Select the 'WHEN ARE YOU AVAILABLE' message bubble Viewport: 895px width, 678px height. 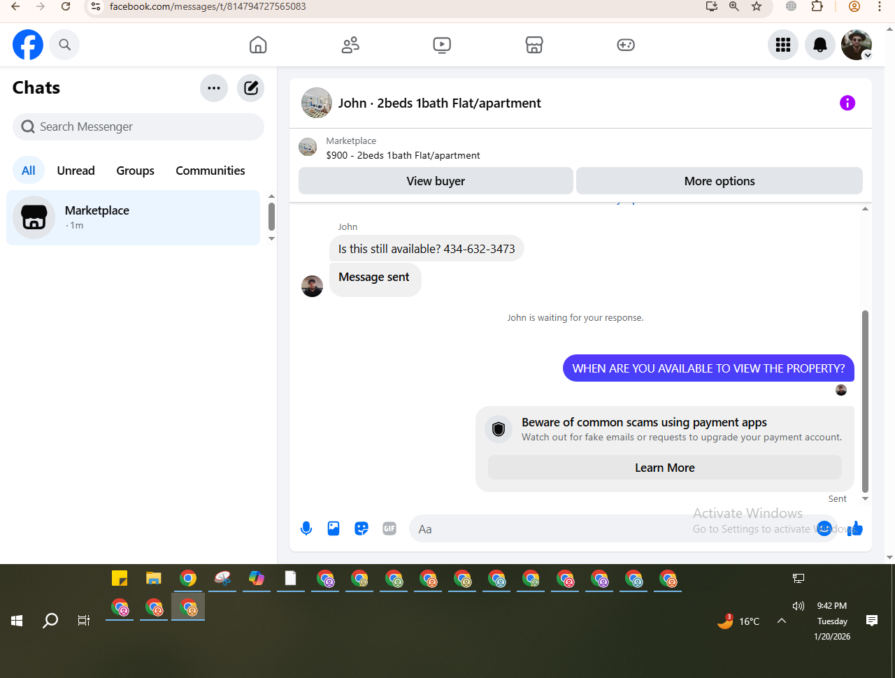(708, 368)
